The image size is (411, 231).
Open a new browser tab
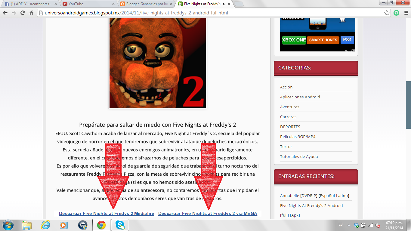(x=239, y=4)
